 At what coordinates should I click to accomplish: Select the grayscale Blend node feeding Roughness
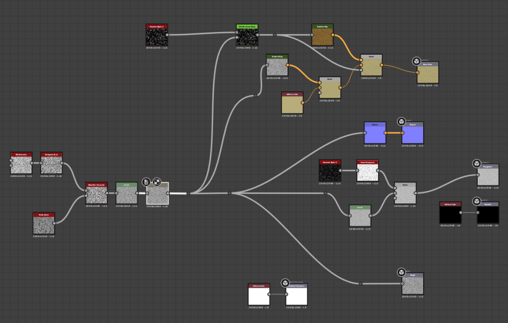point(405,194)
